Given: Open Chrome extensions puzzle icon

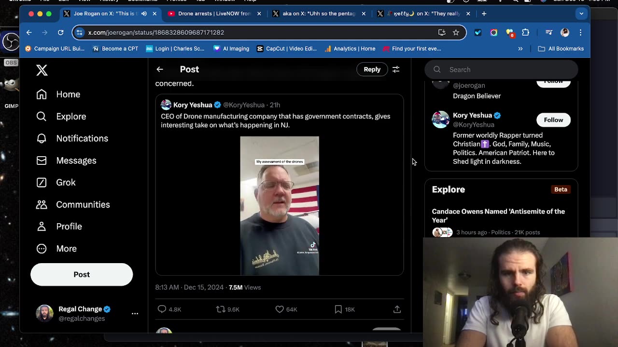Looking at the screenshot, I should point(525,32).
